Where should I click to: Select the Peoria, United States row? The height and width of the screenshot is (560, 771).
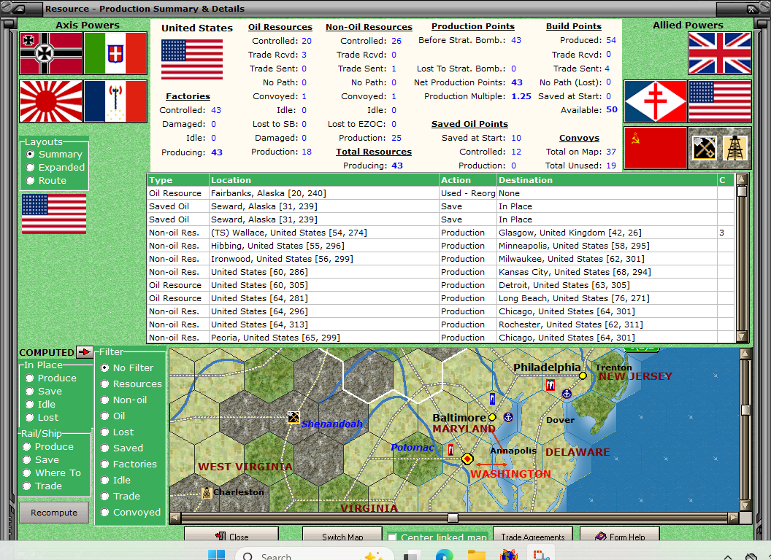tap(441, 338)
